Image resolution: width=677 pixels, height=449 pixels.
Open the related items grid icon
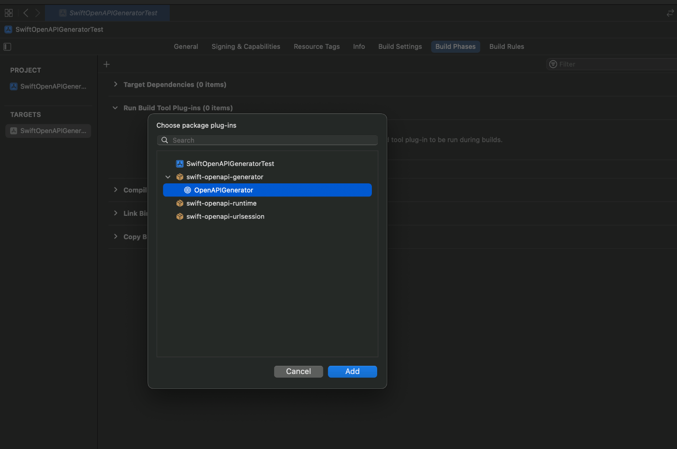coord(9,13)
